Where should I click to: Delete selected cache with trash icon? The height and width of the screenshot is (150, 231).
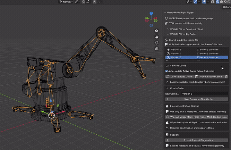[226, 77]
